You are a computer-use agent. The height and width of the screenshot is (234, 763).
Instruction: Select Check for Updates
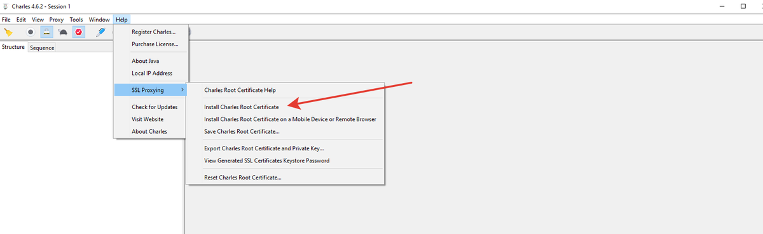[x=151, y=107]
